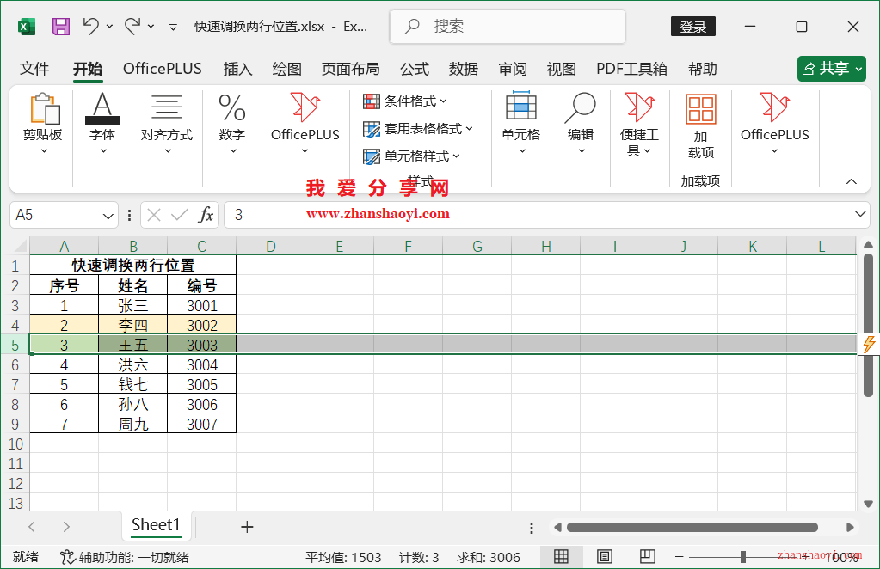This screenshot has height=569, width=880.
Task: Click the Insert Function fx icon
Action: (x=206, y=215)
